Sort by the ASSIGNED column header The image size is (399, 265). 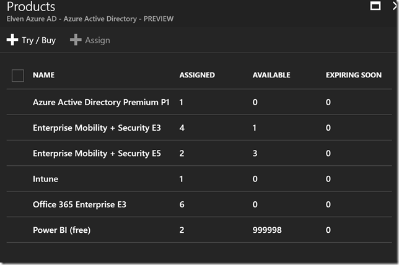tap(197, 76)
